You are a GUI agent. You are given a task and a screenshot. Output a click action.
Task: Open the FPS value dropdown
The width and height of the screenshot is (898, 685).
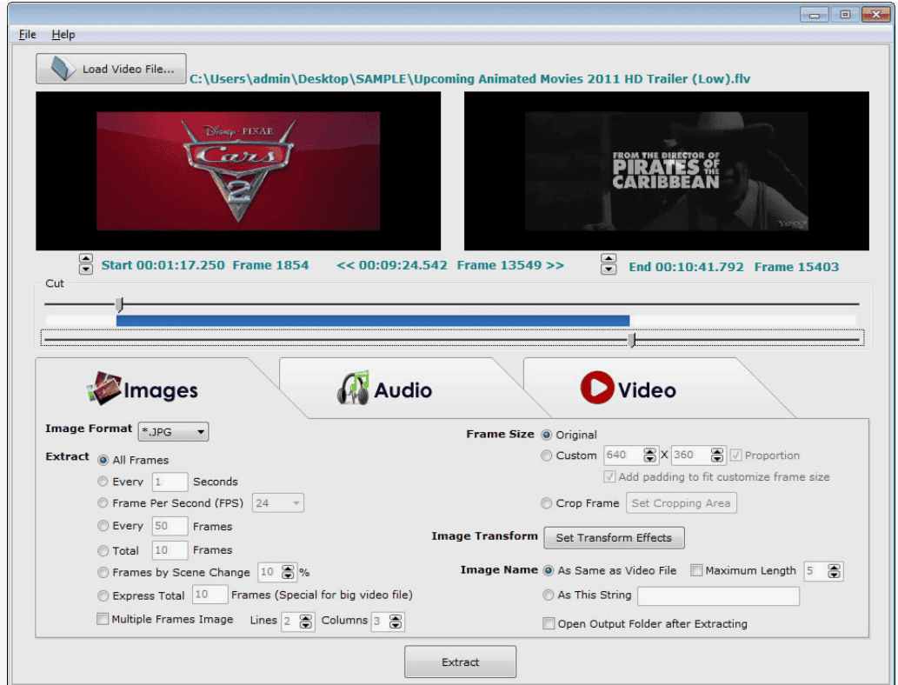coord(278,502)
